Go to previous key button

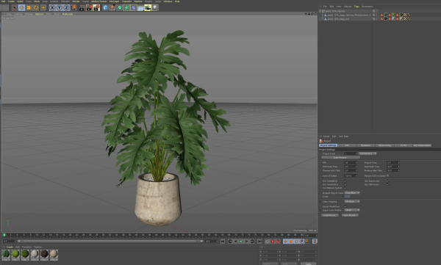(x=230, y=242)
